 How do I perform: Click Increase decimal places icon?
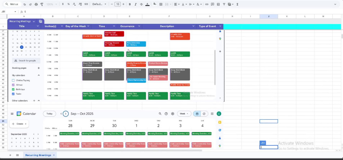80,4
